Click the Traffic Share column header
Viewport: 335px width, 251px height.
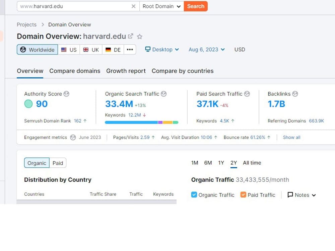coord(103,194)
